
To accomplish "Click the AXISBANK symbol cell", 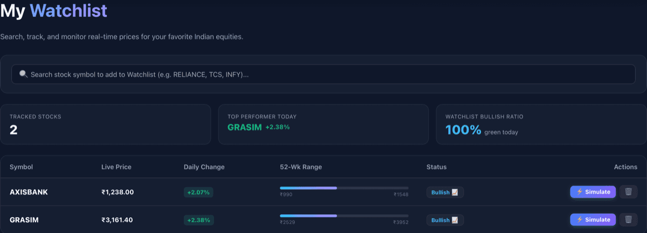I will (x=29, y=192).
